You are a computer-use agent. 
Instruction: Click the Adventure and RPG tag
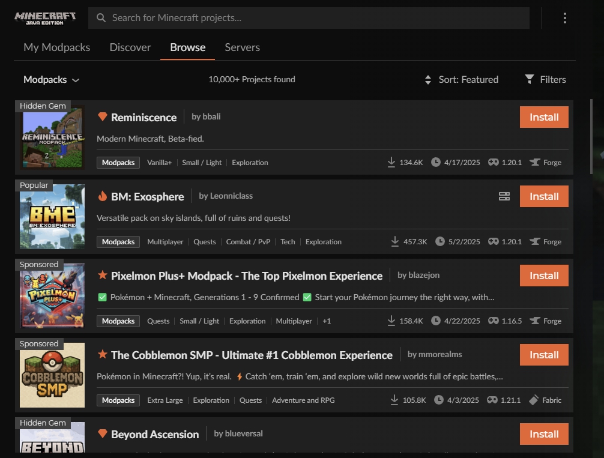(303, 400)
